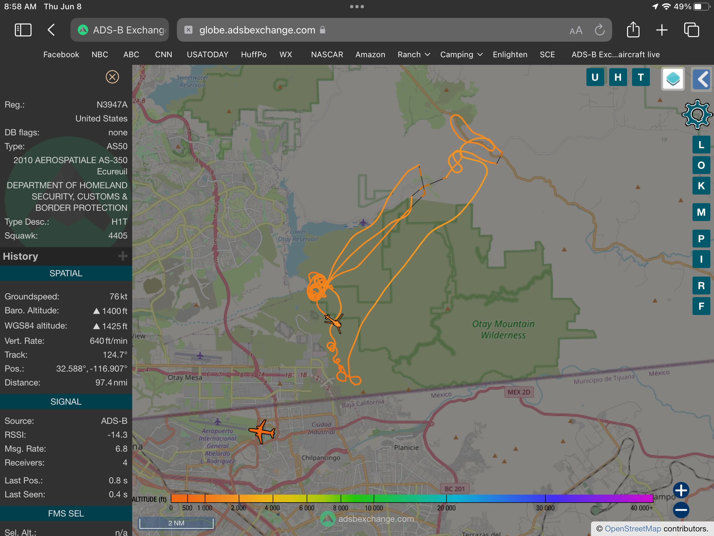Stop loading with the X in address bar

click(x=188, y=30)
